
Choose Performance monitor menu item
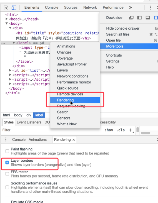coord(75,82)
